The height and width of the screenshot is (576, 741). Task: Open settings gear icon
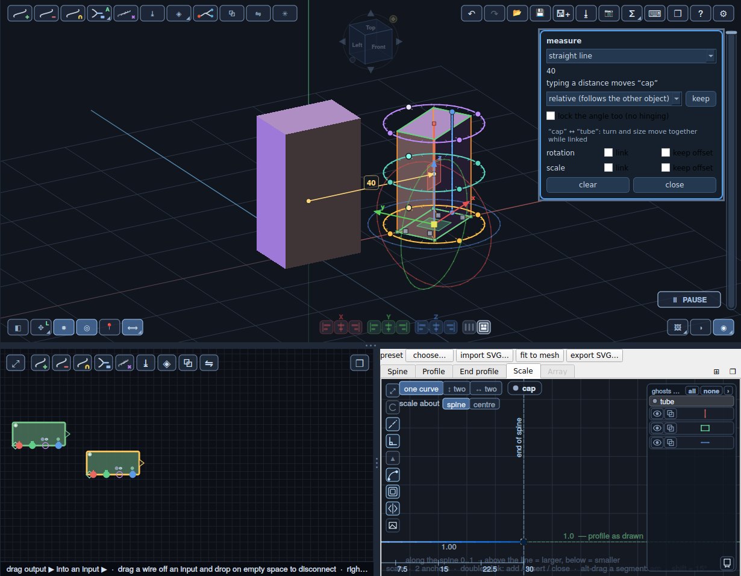[x=723, y=13]
